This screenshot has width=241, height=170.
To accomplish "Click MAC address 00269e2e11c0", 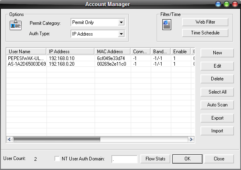I will [x=111, y=64].
